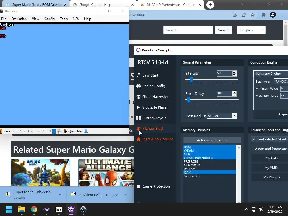The width and height of the screenshot is (288, 216).
Task: Select save slot 9 in Bizhawk
Action: pyautogui.click(x=50, y=131)
